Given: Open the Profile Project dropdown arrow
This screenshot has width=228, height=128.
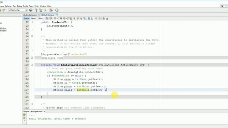Looking at the screenshot, I should [x=60, y=10].
